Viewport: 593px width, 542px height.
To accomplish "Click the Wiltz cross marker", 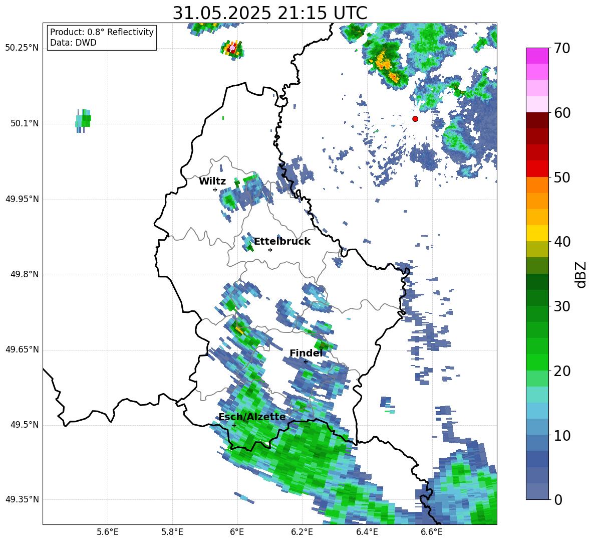I will [x=215, y=190].
